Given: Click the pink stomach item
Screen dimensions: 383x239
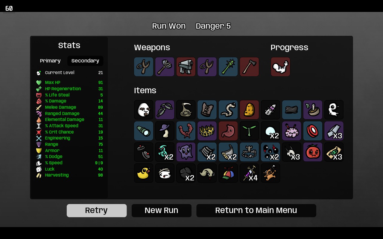Looking at the screenshot, I should pos(228,131).
